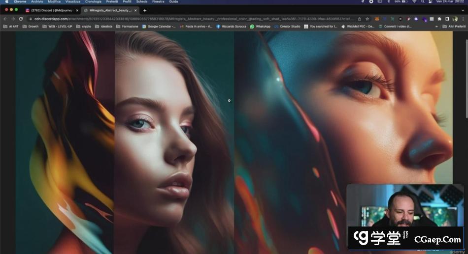Bookmark this page with the star icon
The width and height of the screenshot is (468, 254).
point(367,19)
